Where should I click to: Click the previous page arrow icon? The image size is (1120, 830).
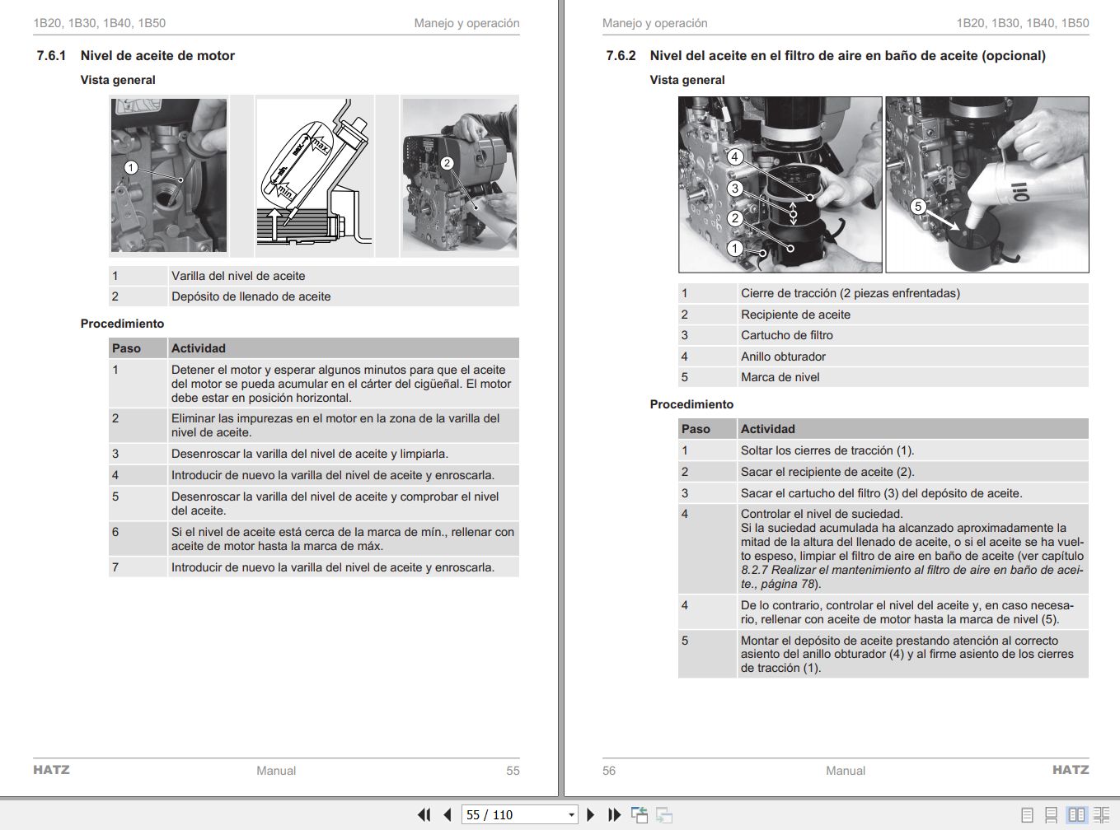coord(447,814)
